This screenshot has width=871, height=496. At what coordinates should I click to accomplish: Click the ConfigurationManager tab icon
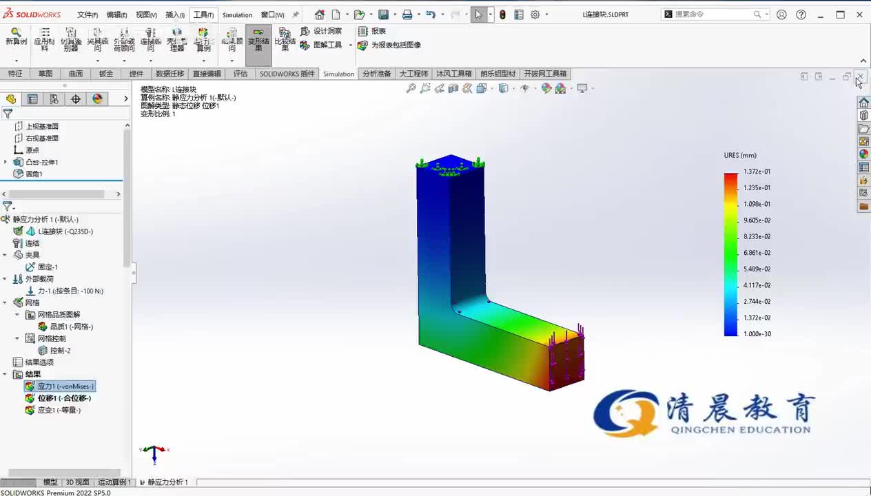click(54, 99)
